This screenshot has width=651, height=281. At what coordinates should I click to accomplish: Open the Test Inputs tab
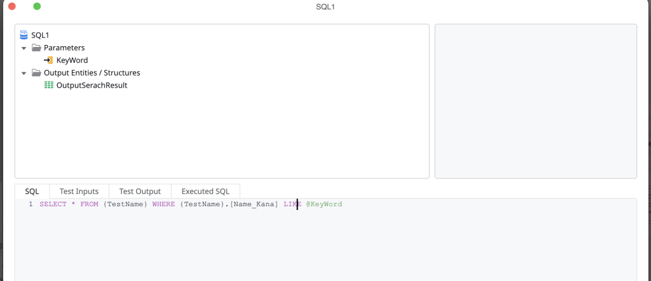79,191
